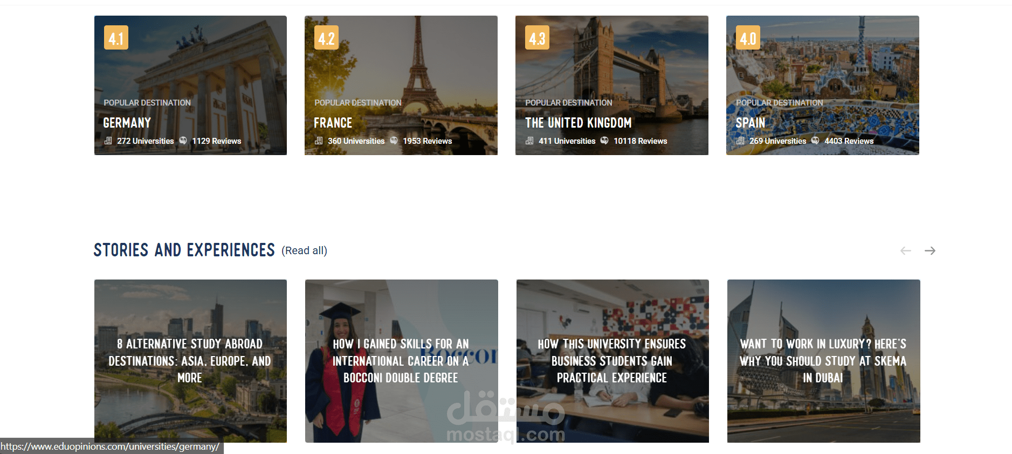Click 10118 Reviews on the United Kingdom card
1012x454 pixels.
point(640,141)
